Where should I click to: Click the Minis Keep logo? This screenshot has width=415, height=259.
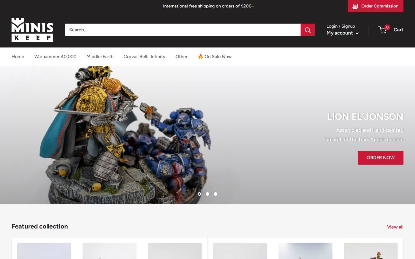(32, 30)
